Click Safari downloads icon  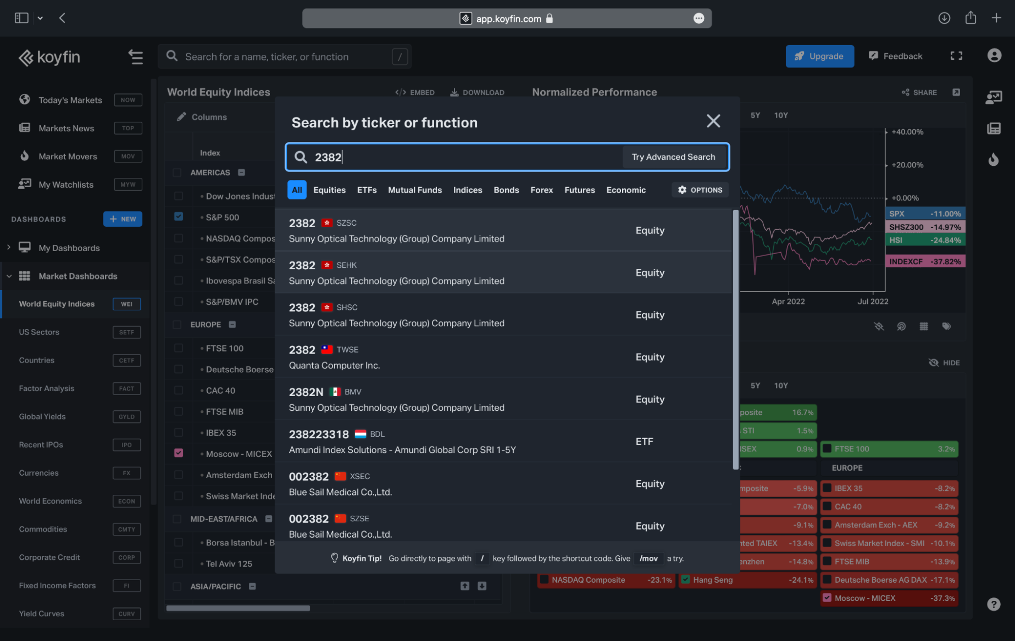coord(944,18)
